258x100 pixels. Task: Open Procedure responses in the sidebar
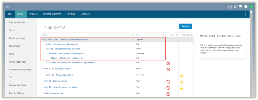pyautogui.click(x=20, y=70)
